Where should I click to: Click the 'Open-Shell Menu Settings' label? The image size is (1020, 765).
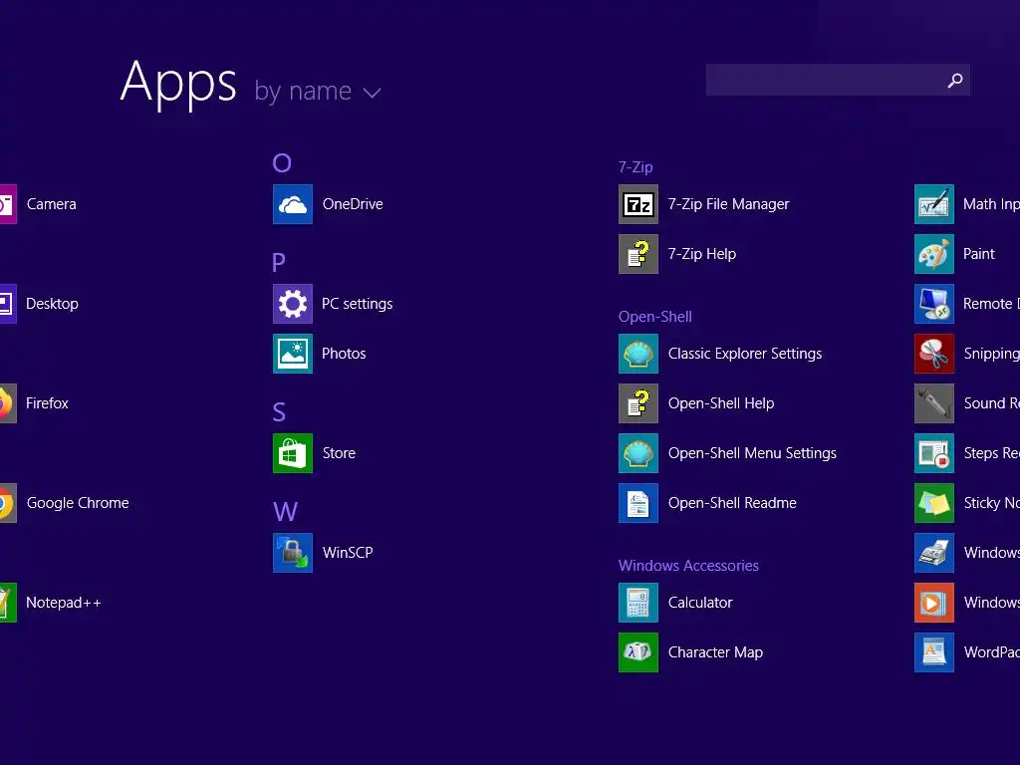753,453
